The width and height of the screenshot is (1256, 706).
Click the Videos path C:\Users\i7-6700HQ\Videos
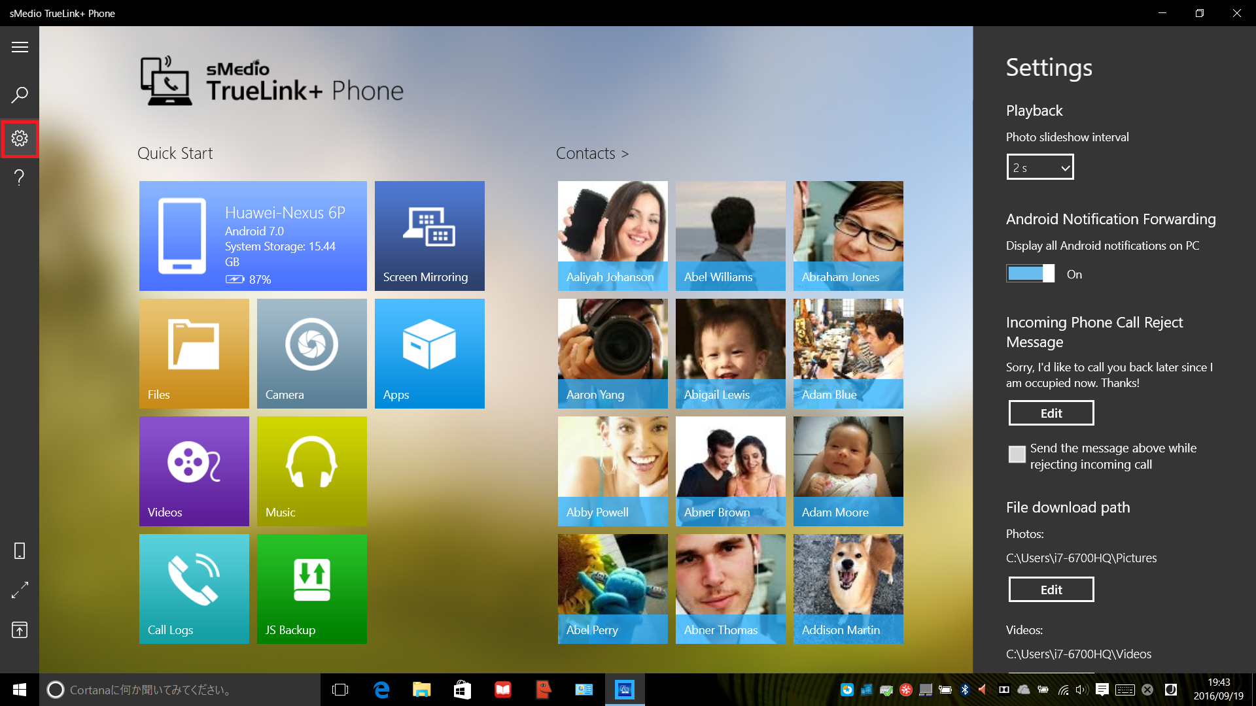pos(1078,654)
